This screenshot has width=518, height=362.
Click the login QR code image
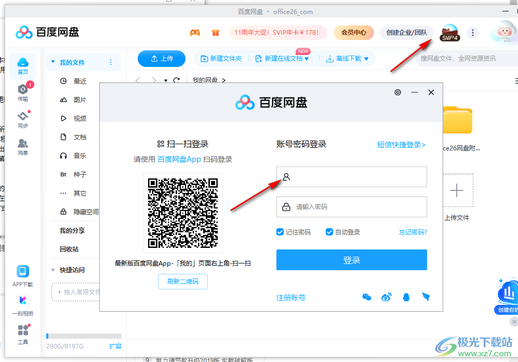click(183, 213)
